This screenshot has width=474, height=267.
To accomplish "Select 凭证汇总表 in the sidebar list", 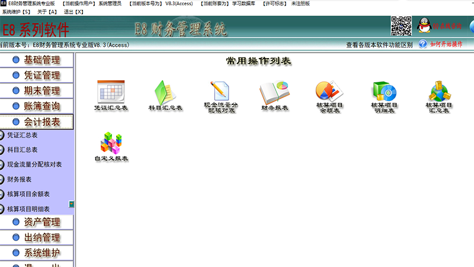I will [23, 135].
